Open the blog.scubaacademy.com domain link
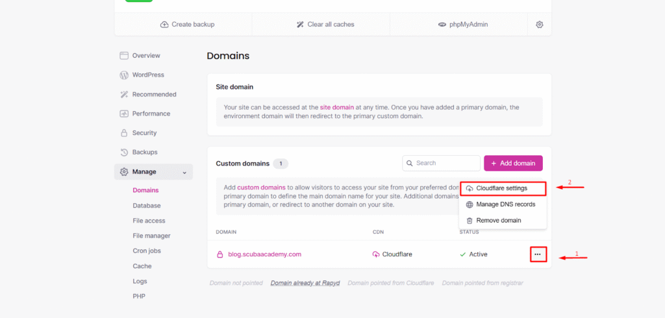665x318 pixels. coord(264,254)
